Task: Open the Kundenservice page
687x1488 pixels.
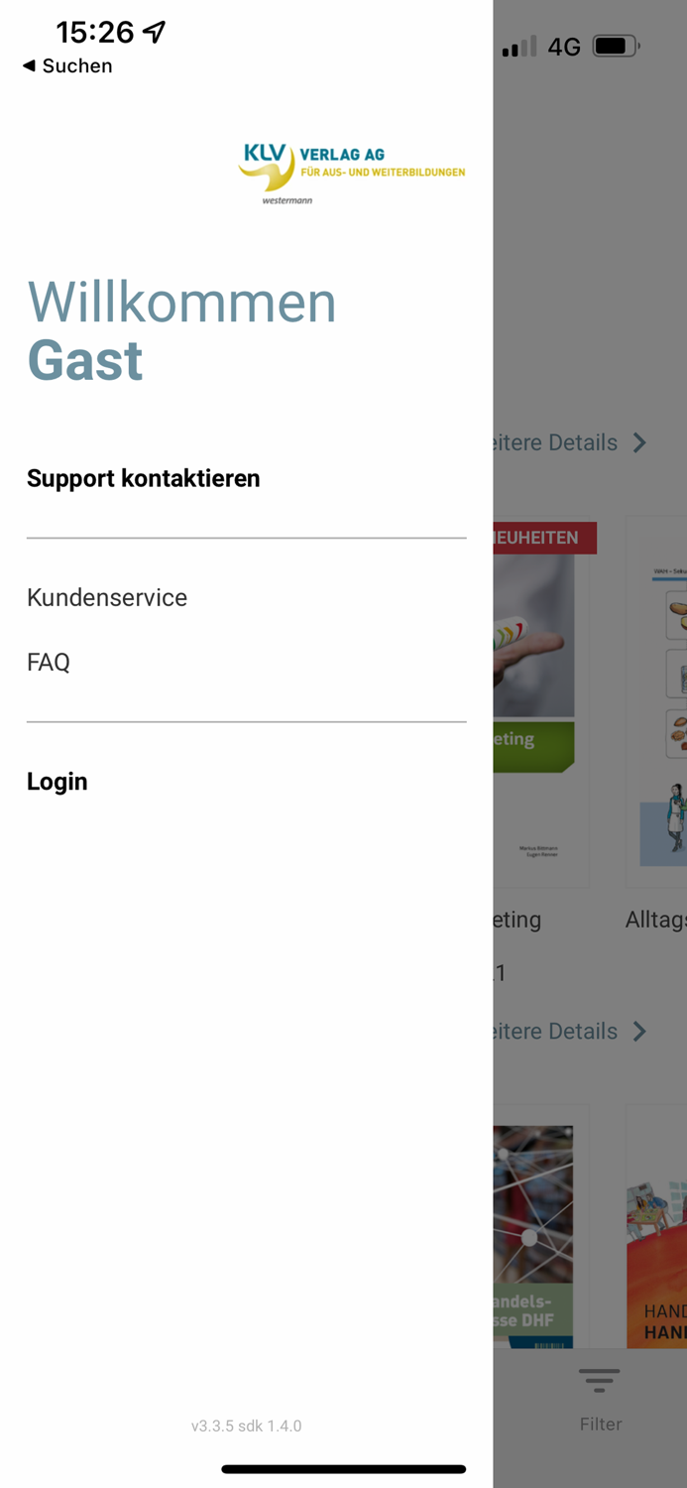Action: coord(106,597)
